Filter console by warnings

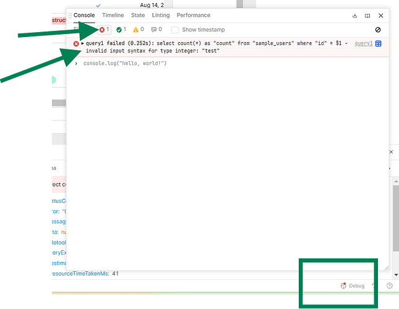(x=139, y=30)
